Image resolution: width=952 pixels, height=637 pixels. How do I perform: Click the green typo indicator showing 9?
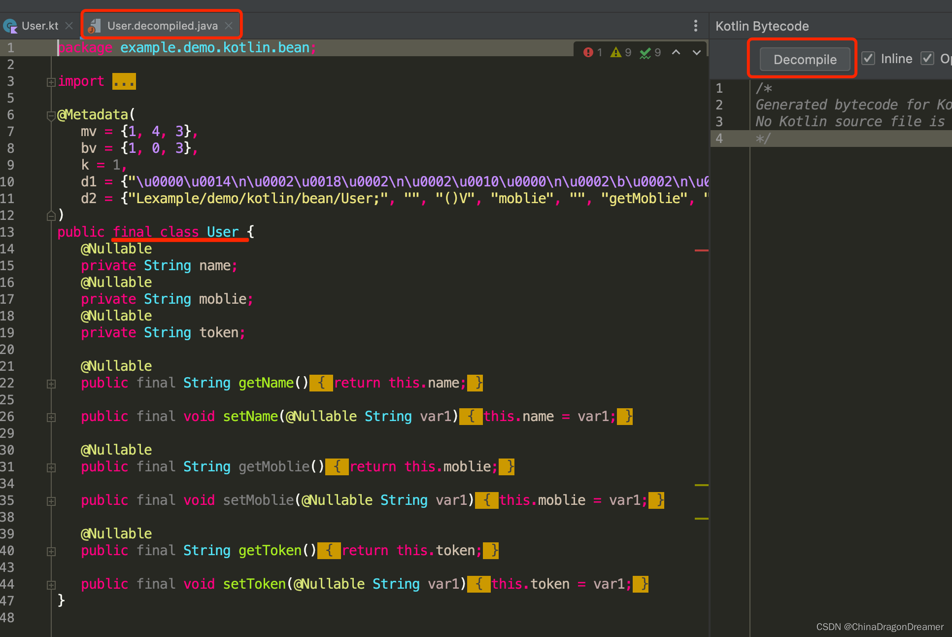[x=650, y=52]
